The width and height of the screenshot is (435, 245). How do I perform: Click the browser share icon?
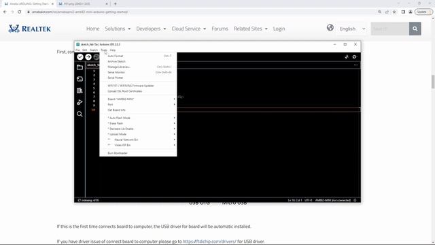(x=387, y=12)
